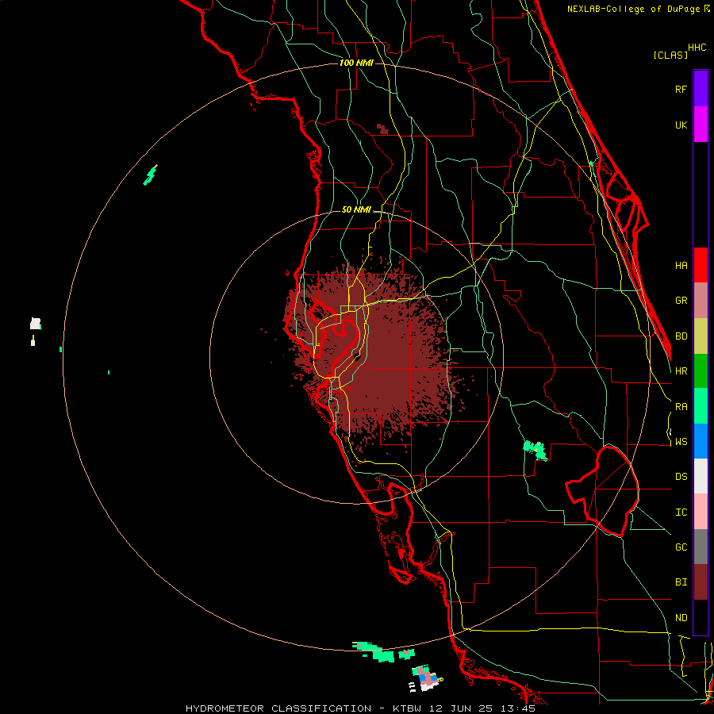The height and width of the screenshot is (714, 714).
Task: Click the "UK" legend label
Action: point(681,125)
